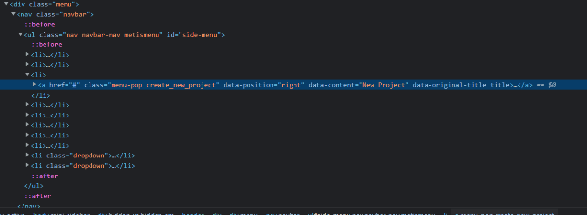This screenshot has height=215, width=587.
Task: Click the ellipsis inside the highlighted anchor element
Action: [x=515, y=85]
